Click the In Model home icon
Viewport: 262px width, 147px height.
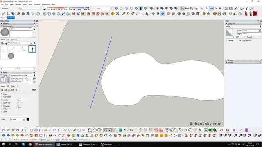point(7,43)
